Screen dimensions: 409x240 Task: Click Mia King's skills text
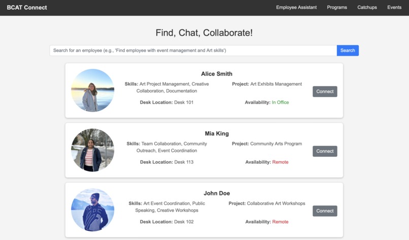(x=166, y=147)
